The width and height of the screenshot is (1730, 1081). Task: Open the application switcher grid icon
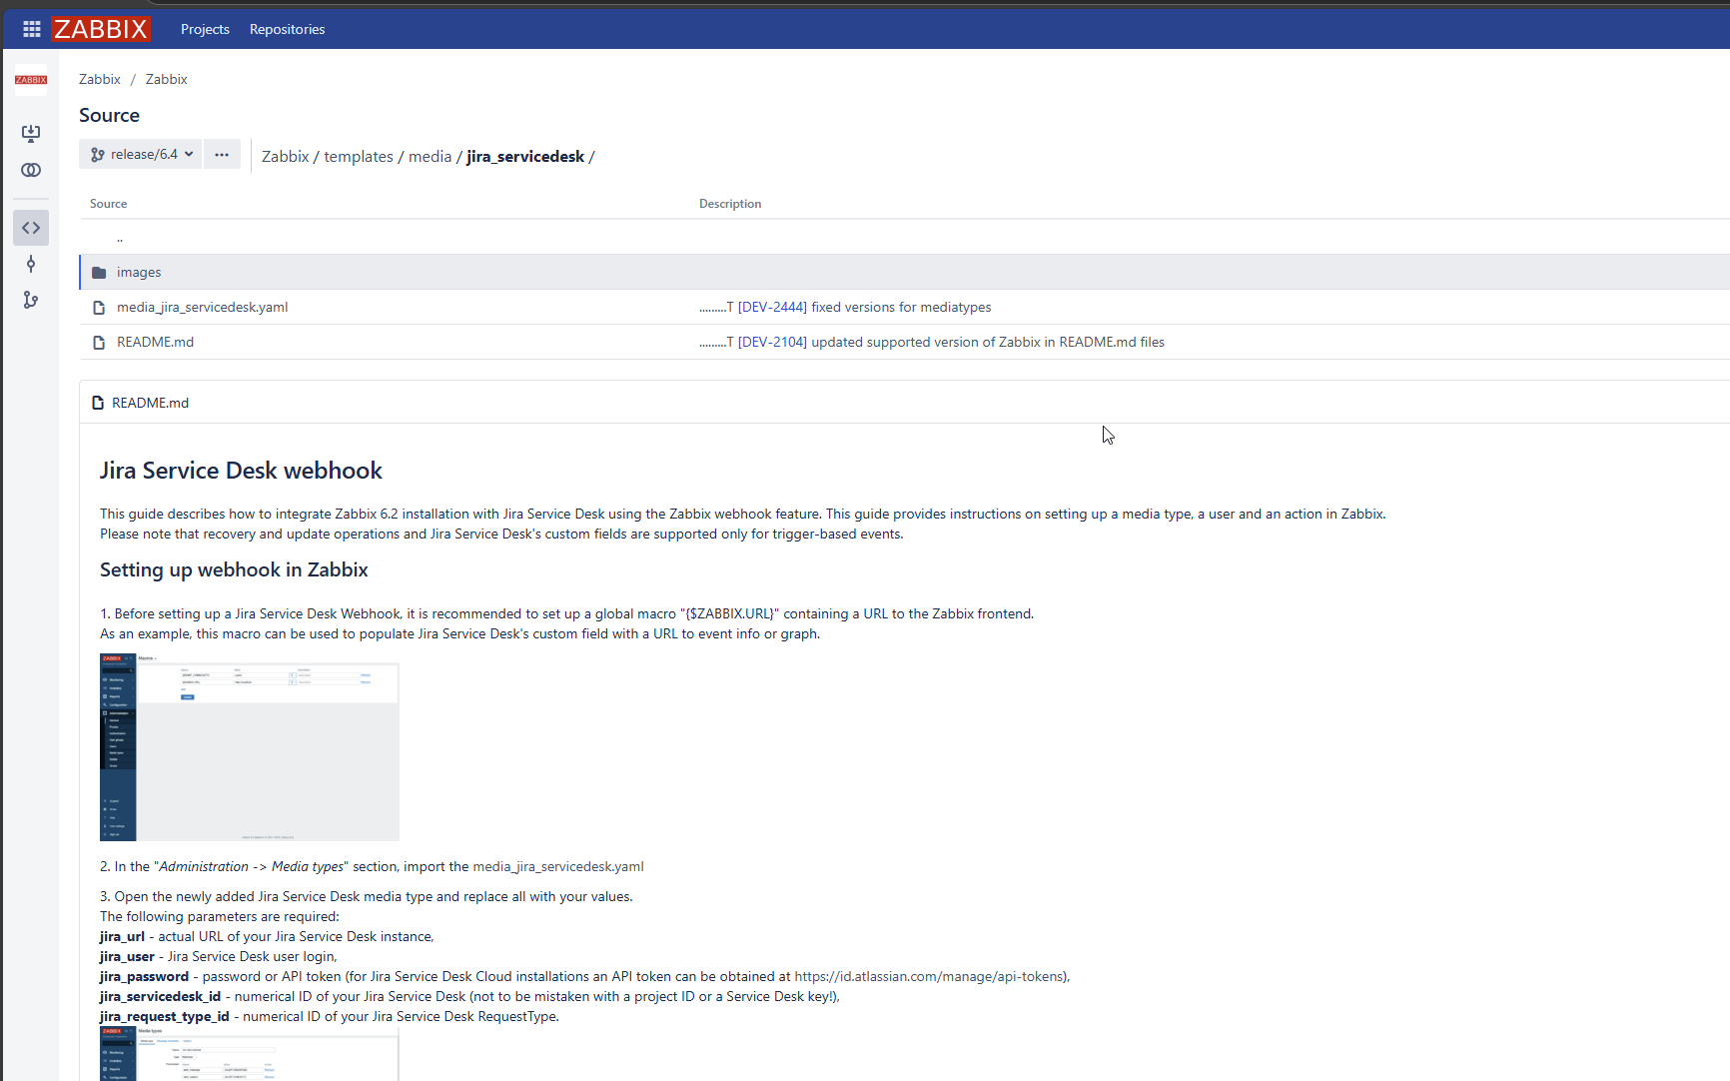[32, 29]
